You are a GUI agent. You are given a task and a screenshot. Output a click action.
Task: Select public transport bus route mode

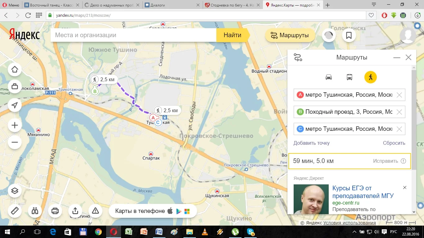[x=350, y=77]
